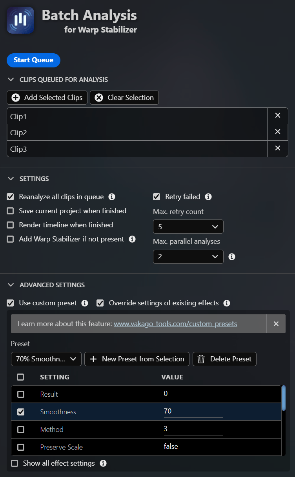Open the "70% Smoothn..." preset dropdown
295x477 pixels.
[x=46, y=359]
